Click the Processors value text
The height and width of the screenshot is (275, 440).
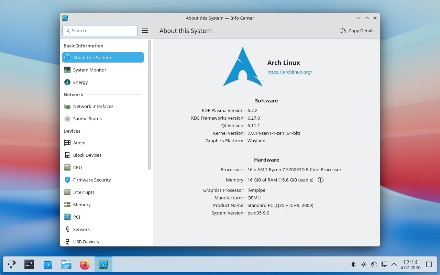[x=294, y=169]
